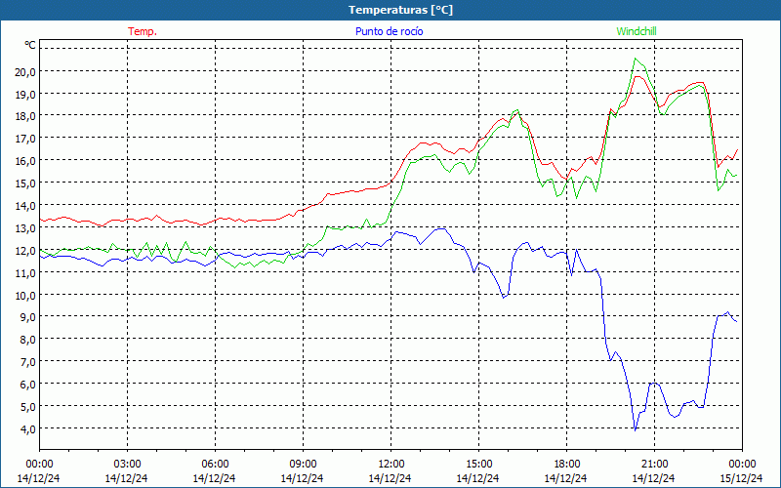
Task: Click the 9,0 y-axis value
Action: tap(27, 317)
